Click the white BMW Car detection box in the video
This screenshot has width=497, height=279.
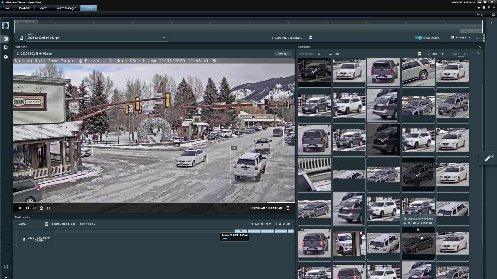click(191, 158)
